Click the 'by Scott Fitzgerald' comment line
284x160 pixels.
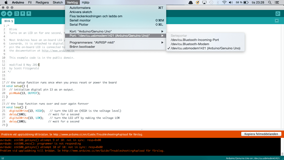[24, 68]
